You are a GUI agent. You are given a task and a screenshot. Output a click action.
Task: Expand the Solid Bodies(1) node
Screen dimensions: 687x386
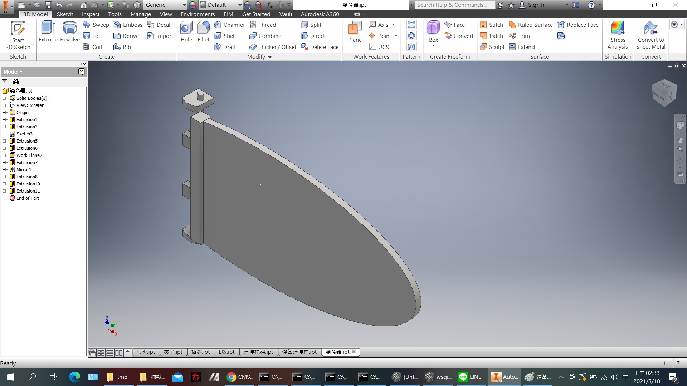pos(4,98)
